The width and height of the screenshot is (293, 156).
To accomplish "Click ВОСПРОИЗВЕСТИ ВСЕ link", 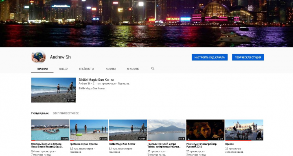I will [x=66, y=113].
